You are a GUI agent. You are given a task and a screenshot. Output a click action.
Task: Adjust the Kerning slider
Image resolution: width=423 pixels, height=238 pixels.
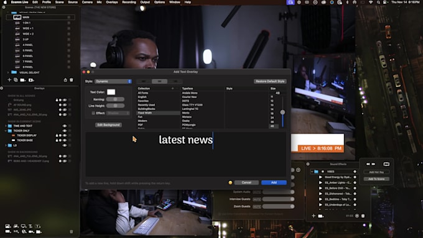point(115,99)
